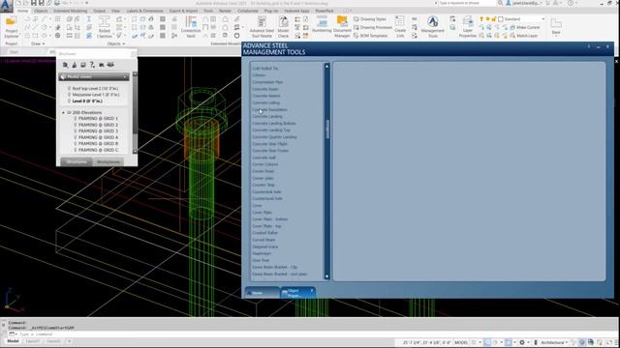Open the signed-in user account dropdown
This screenshot has width=620, height=348.
point(525,3)
